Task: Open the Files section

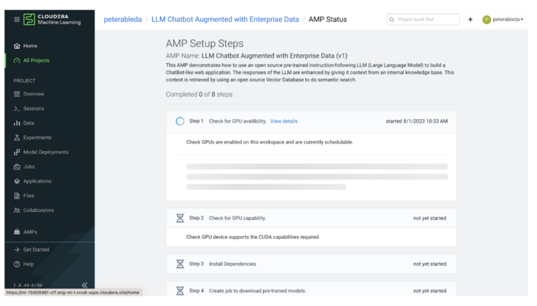Action: coord(28,196)
